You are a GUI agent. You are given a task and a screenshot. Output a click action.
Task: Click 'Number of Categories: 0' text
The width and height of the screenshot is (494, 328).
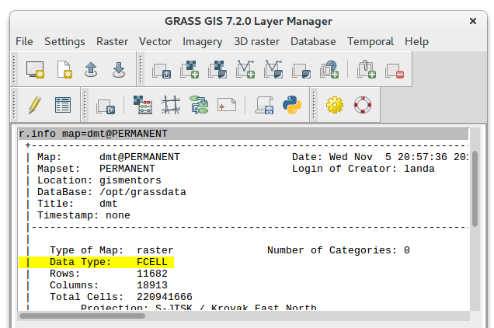339,250
